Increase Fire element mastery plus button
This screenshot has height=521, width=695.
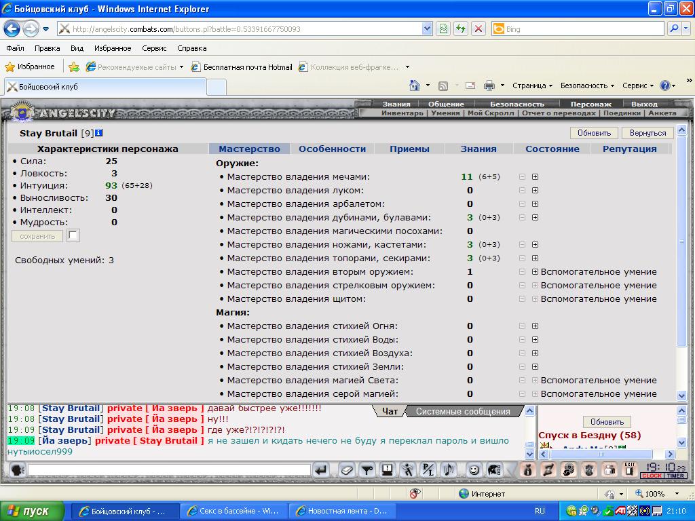[535, 326]
